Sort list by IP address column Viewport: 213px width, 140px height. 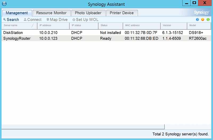[53, 26]
